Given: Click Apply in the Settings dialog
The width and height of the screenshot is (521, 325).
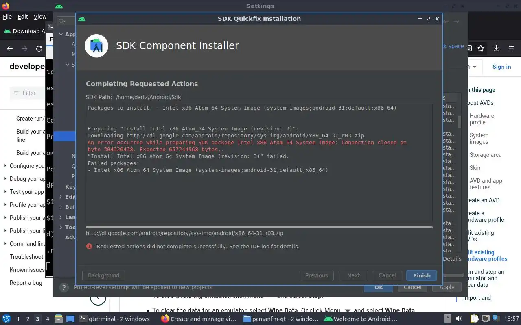Looking at the screenshot, I should coord(447,287).
